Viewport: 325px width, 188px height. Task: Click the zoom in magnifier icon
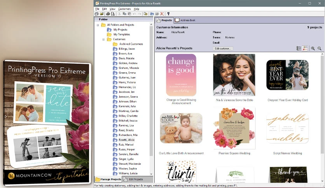tap(313, 49)
